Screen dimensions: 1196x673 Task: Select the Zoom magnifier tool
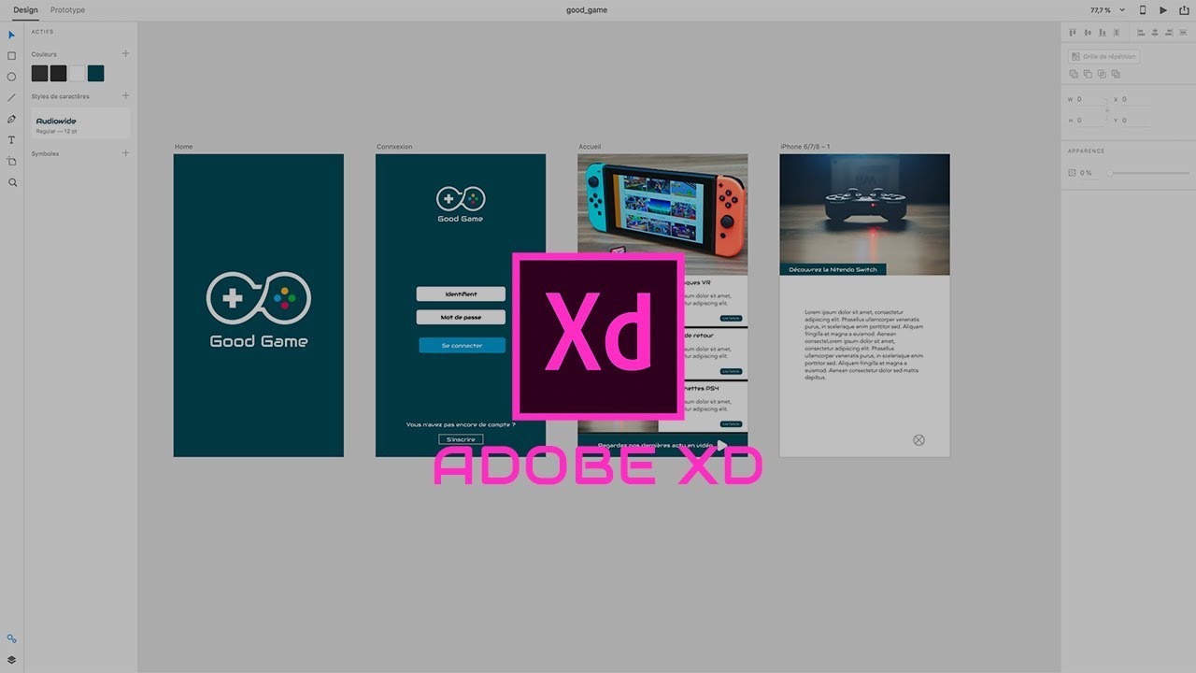[12, 182]
